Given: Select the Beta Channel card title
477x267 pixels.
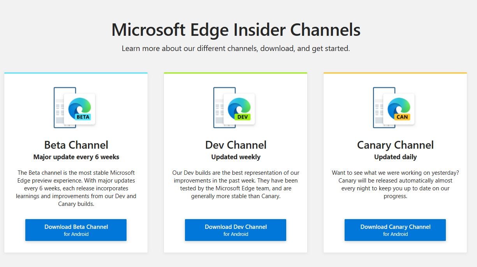Looking at the screenshot, I should 76,145.
